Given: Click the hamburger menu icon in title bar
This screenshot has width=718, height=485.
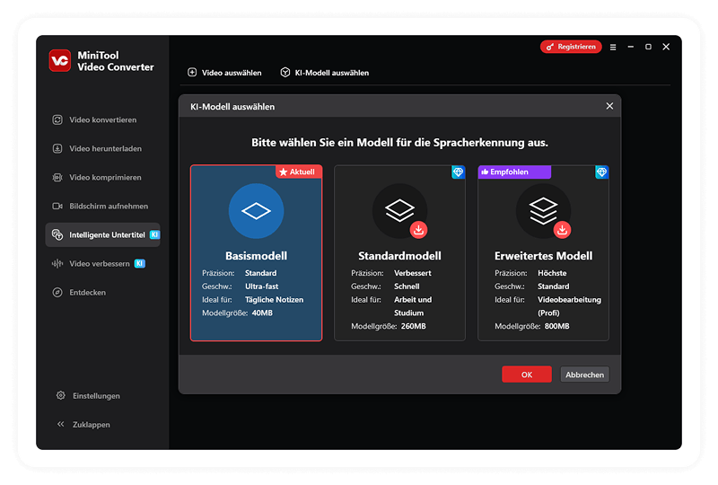Looking at the screenshot, I should (613, 47).
